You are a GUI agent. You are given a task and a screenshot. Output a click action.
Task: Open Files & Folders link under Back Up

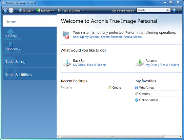coord(96,65)
